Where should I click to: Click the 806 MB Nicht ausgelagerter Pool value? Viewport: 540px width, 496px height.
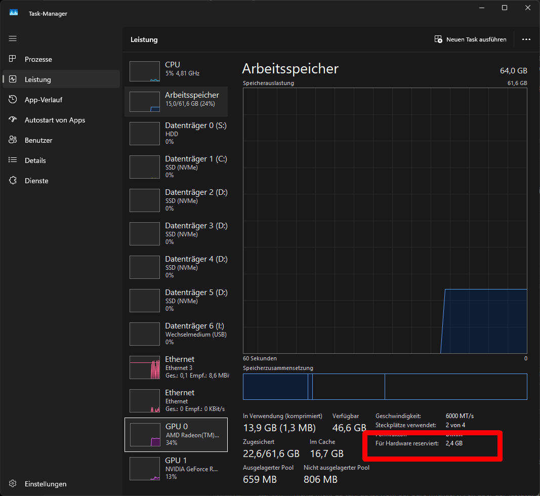point(320,479)
